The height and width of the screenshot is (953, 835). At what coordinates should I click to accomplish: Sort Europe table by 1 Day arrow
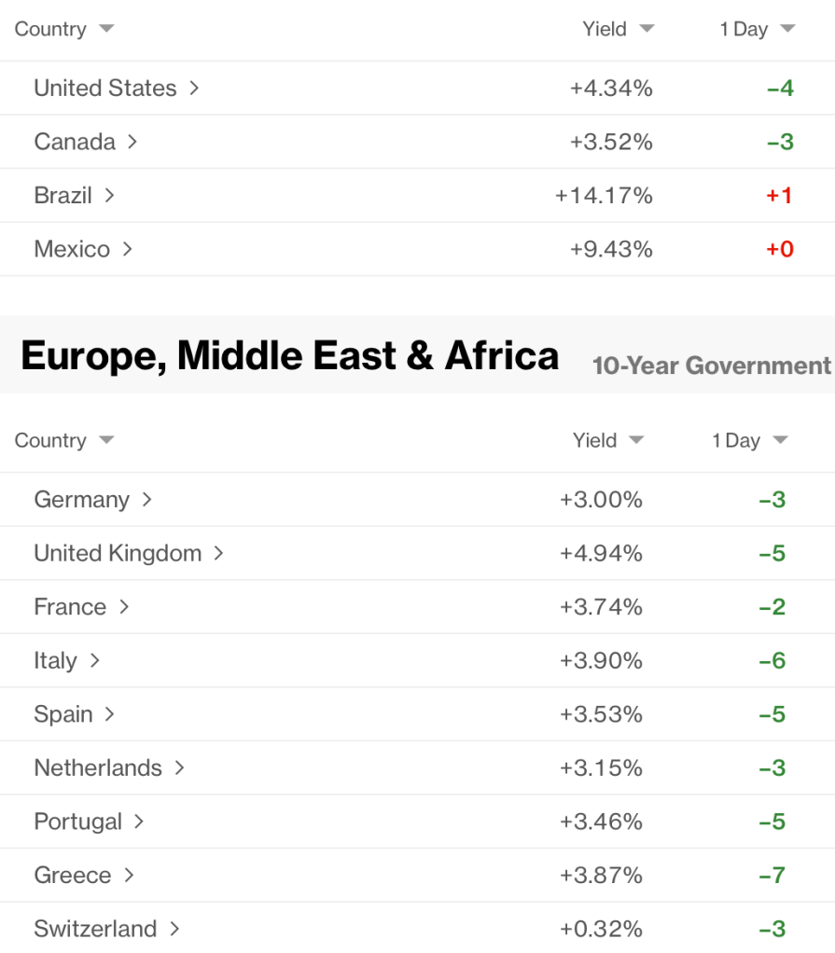tap(781, 440)
